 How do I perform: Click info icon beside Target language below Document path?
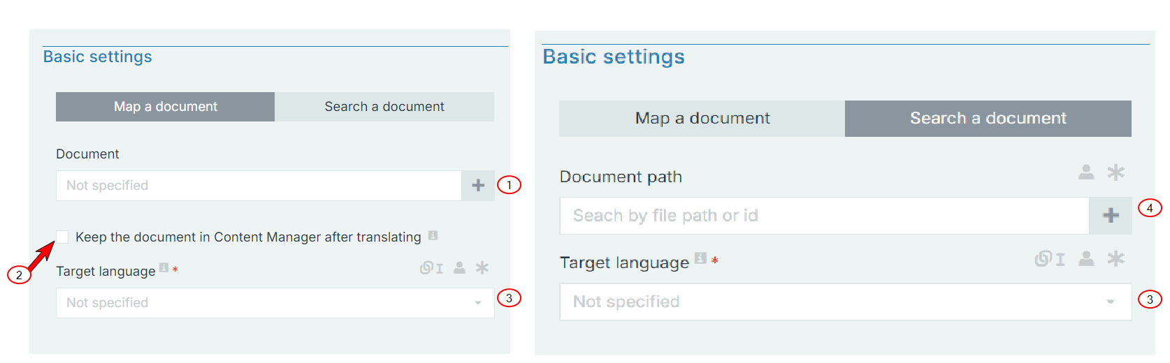[700, 259]
